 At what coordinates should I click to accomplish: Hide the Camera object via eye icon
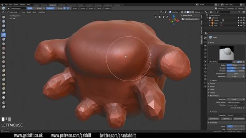click(x=241, y=20)
